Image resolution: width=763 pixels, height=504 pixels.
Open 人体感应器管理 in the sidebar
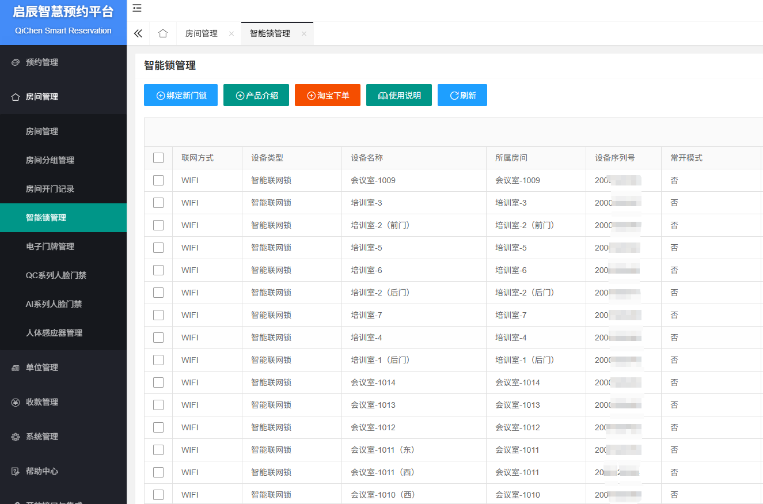pyautogui.click(x=63, y=333)
